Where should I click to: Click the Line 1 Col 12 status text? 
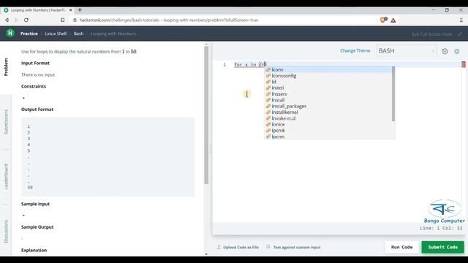click(441, 228)
